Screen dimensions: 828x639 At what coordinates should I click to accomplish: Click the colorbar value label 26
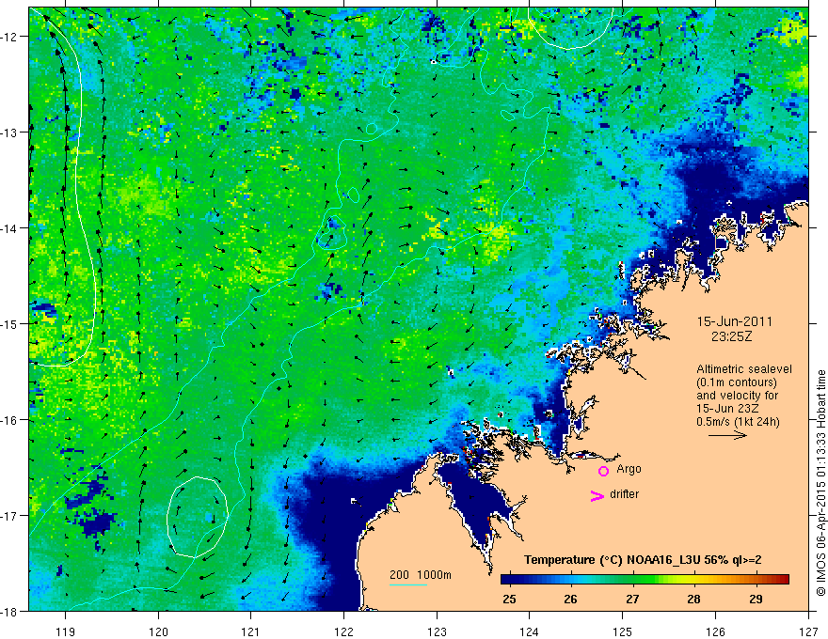pos(570,599)
